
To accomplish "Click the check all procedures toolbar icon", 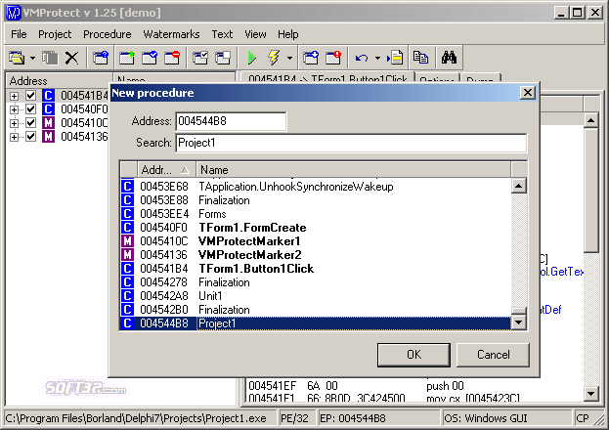I will click(x=200, y=59).
